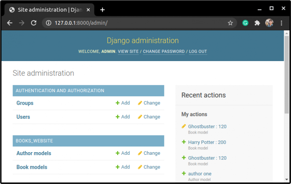Maximize the browser window
The height and width of the screenshot is (184, 291).
click(271, 8)
